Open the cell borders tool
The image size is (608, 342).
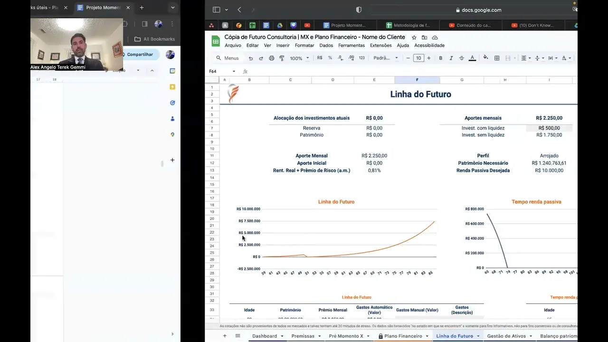point(497,58)
